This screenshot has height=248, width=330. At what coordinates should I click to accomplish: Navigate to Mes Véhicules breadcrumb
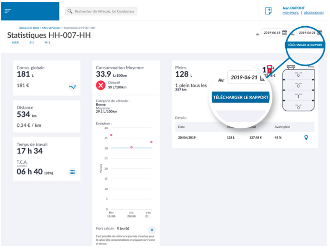point(51,28)
